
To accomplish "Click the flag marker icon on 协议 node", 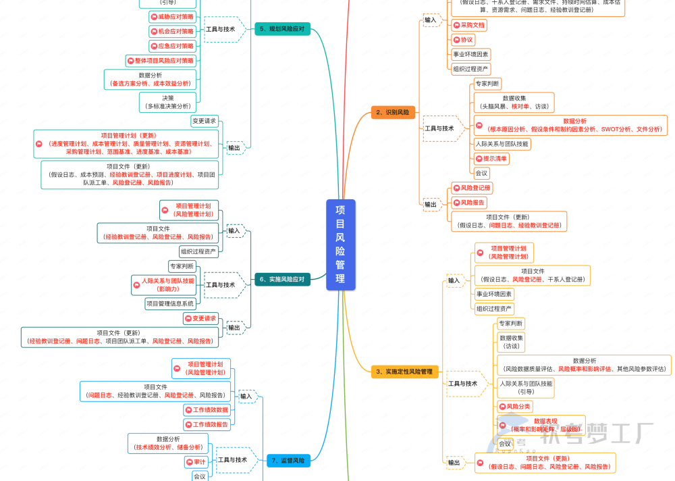I will point(456,39).
